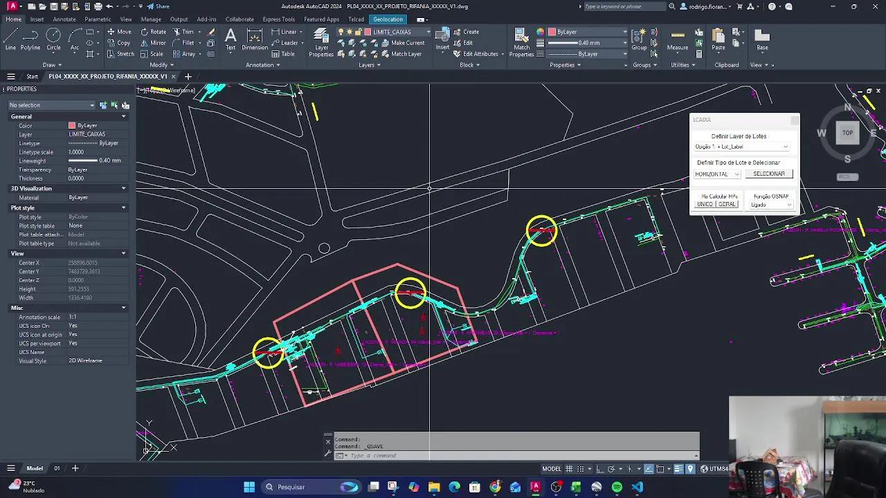Viewport: 886px width, 498px height.
Task: Activate the Move command
Action: pos(118,32)
